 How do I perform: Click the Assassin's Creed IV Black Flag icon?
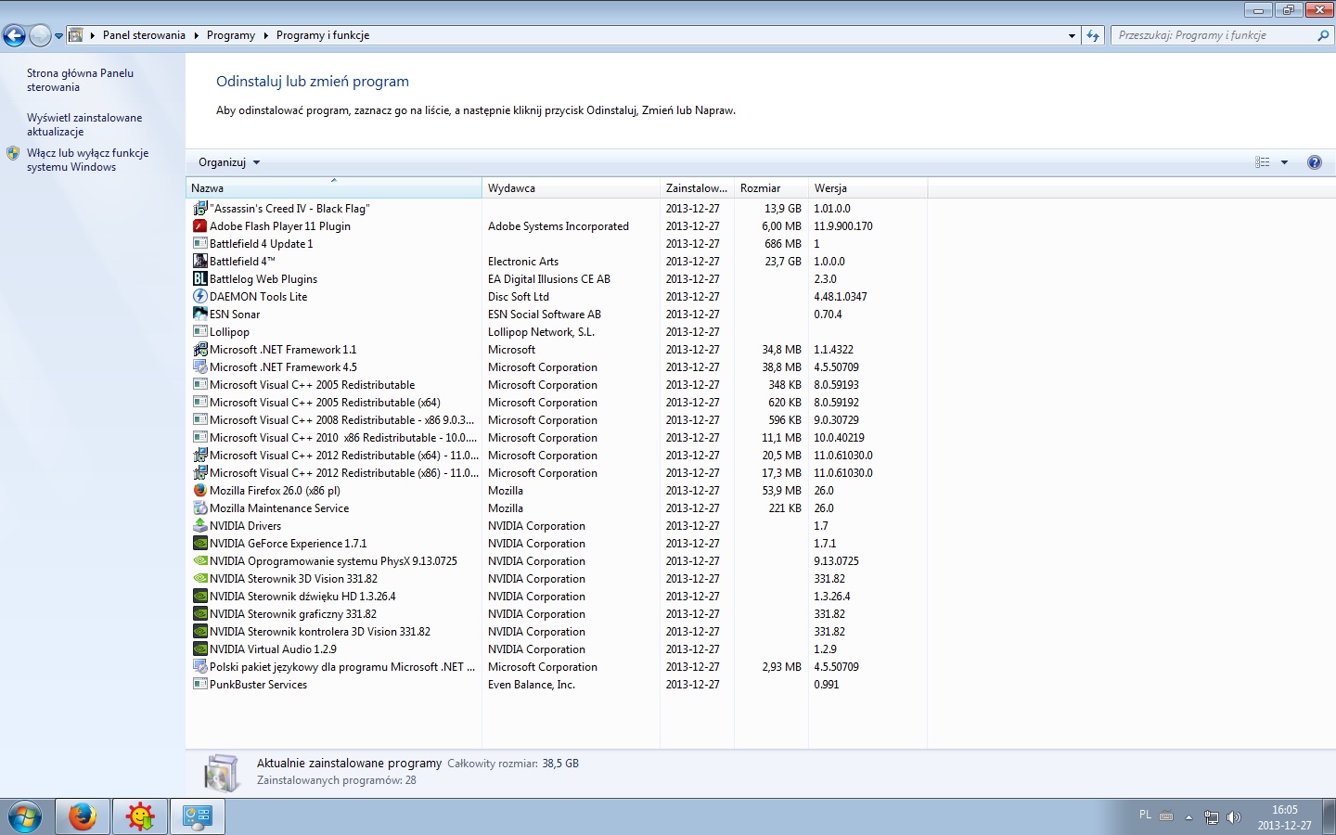[200, 209]
